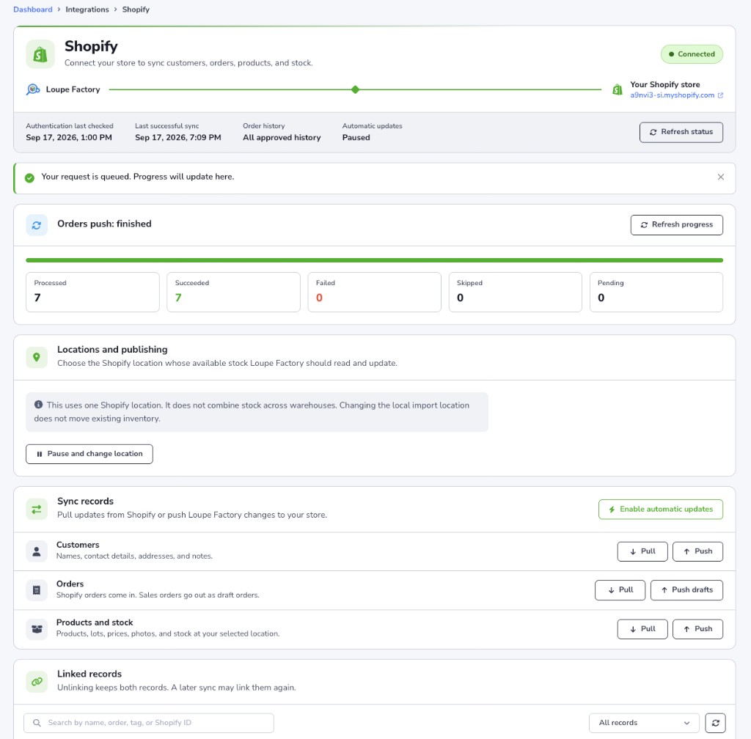
Task: Push Products and stock
Action: [x=697, y=629]
